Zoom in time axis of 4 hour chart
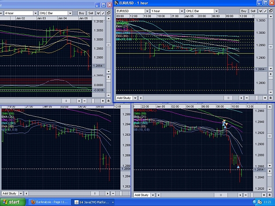Viewport: 275px width, 206px height. [103, 101]
